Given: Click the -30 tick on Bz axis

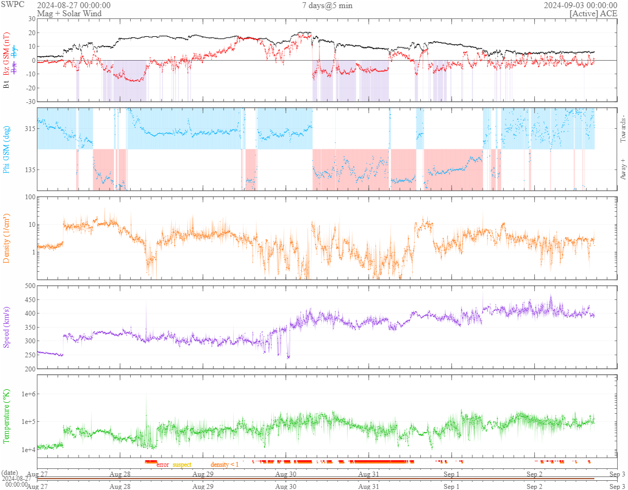Looking at the screenshot, I should point(31,102).
